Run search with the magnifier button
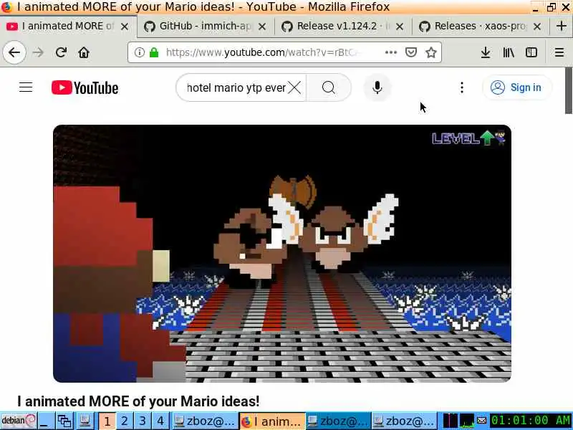Screen dimensions: 573x430 click(329, 87)
